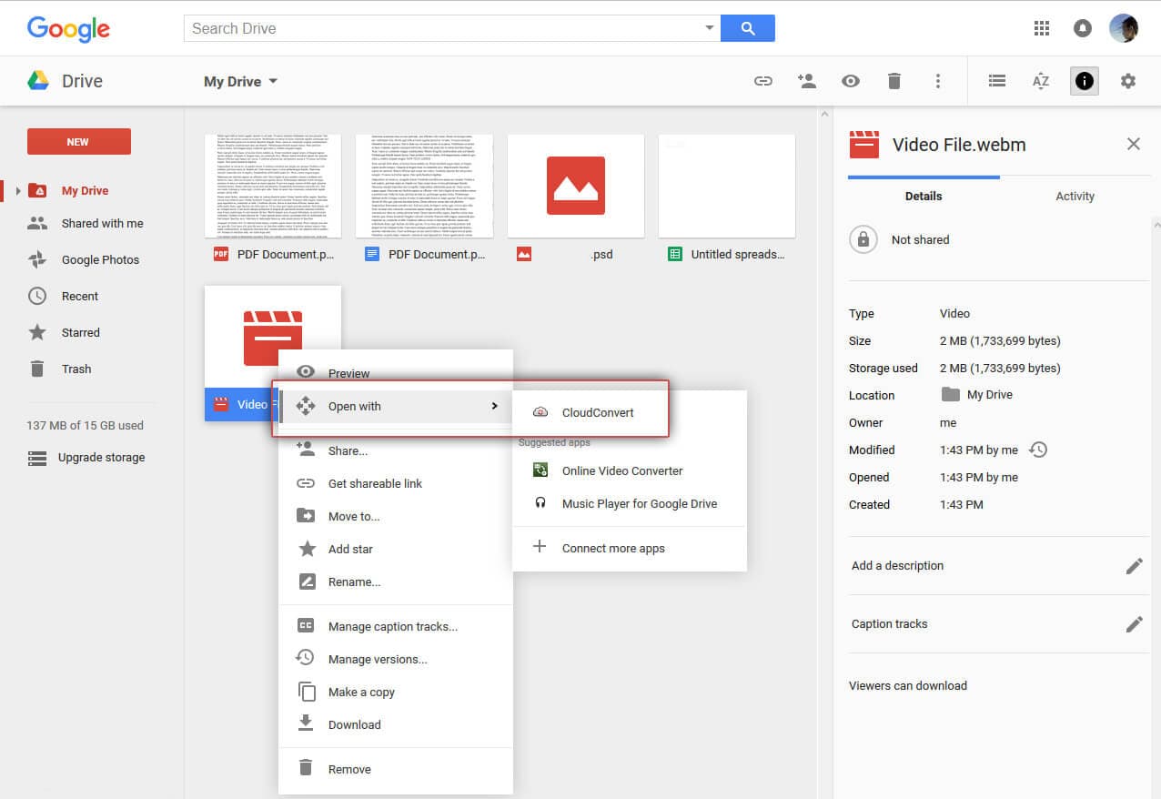
Task: Open Trash in the sidebar
Action: coord(76,369)
